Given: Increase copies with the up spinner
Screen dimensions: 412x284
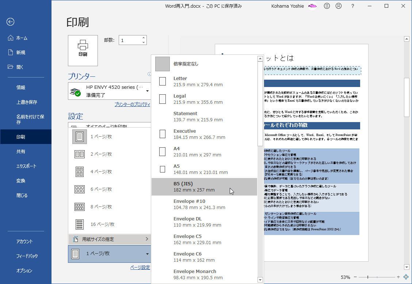Looking at the screenshot, I should pyautogui.click(x=144, y=38).
